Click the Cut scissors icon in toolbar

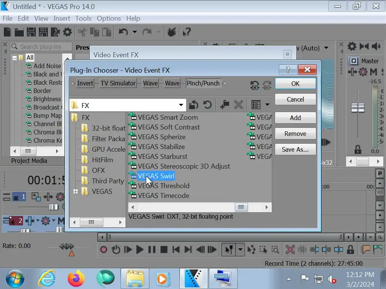[x=82, y=32]
